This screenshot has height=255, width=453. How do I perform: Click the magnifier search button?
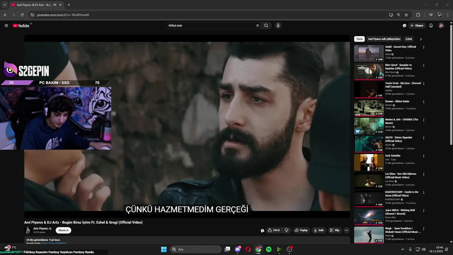point(266,25)
